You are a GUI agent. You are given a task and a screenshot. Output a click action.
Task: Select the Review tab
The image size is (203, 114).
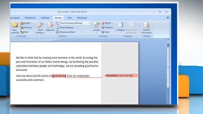click(58, 18)
